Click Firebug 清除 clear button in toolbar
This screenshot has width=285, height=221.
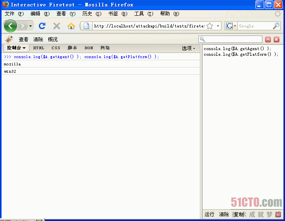coord(38,39)
